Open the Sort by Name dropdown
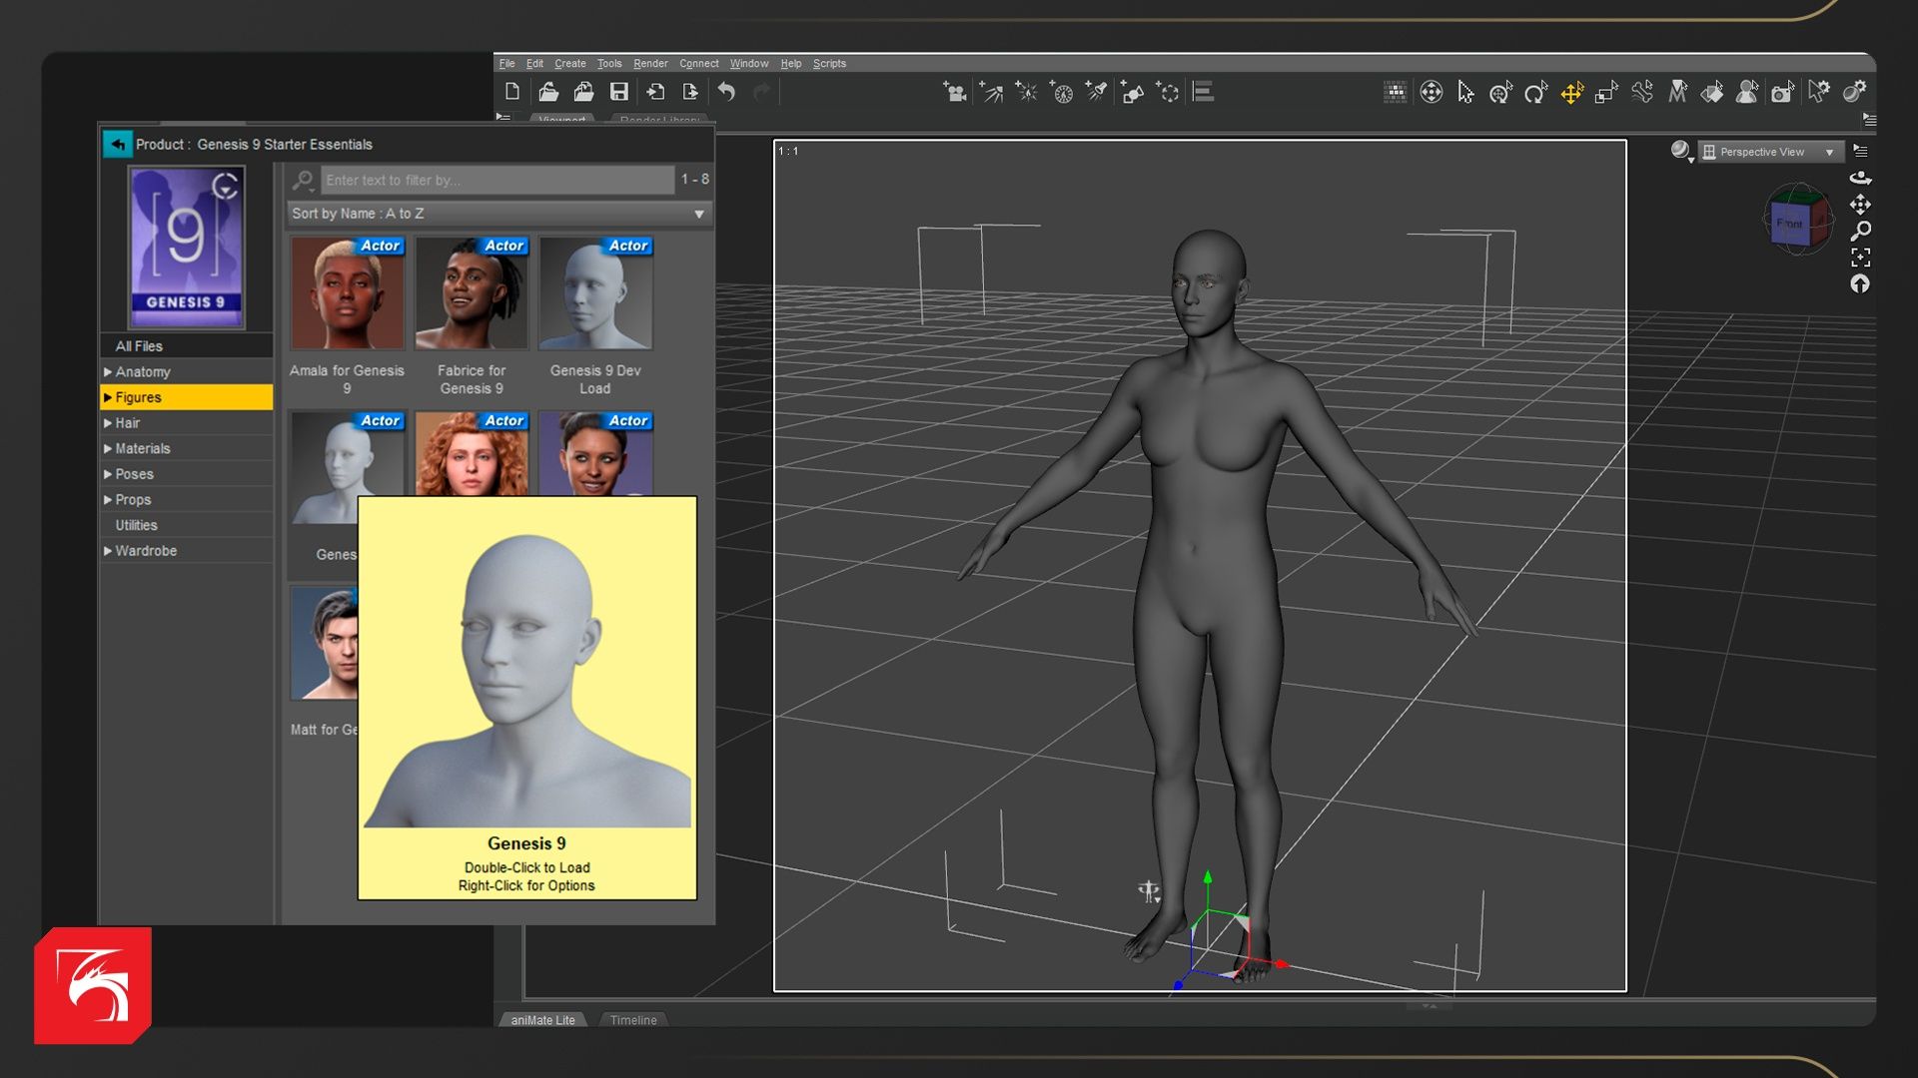The width and height of the screenshot is (1918, 1078). [x=497, y=214]
